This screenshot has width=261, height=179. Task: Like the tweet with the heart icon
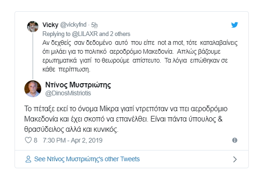(28, 140)
